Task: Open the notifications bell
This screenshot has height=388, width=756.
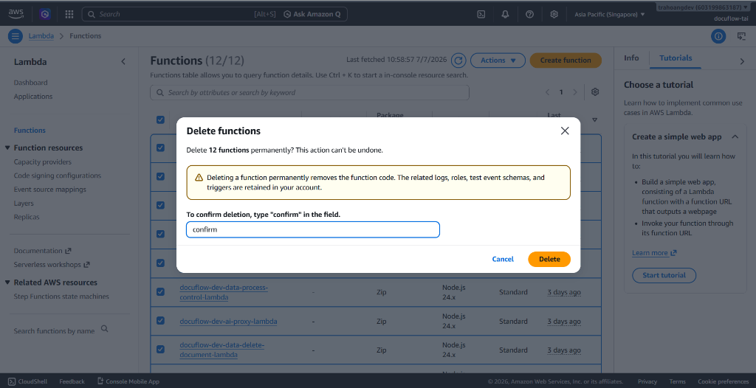Action: [x=505, y=14]
